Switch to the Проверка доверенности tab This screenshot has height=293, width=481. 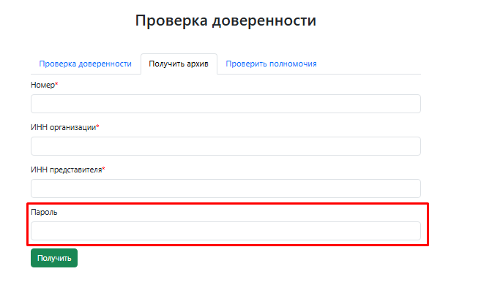point(85,64)
